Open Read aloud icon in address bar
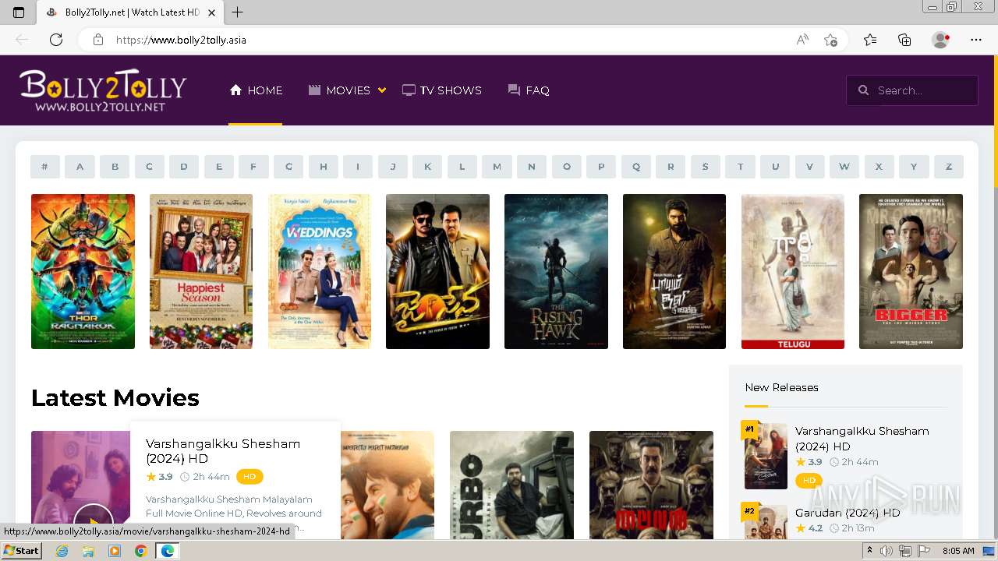 (x=802, y=40)
